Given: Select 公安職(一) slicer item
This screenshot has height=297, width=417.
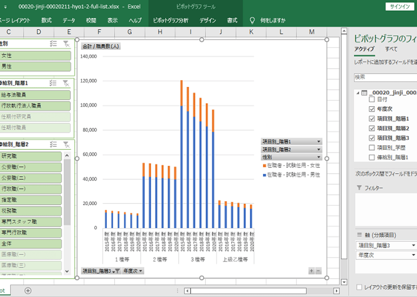Looking at the screenshot, I should 31,167.
